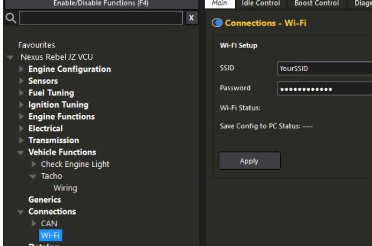Click into the SSID input field
Image resolution: width=372 pixels, height=246 pixels.
point(324,69)
